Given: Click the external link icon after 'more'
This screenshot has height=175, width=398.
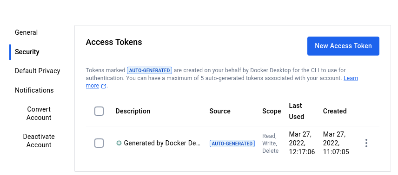Looking at the screenshot, I should click(103, 86).
